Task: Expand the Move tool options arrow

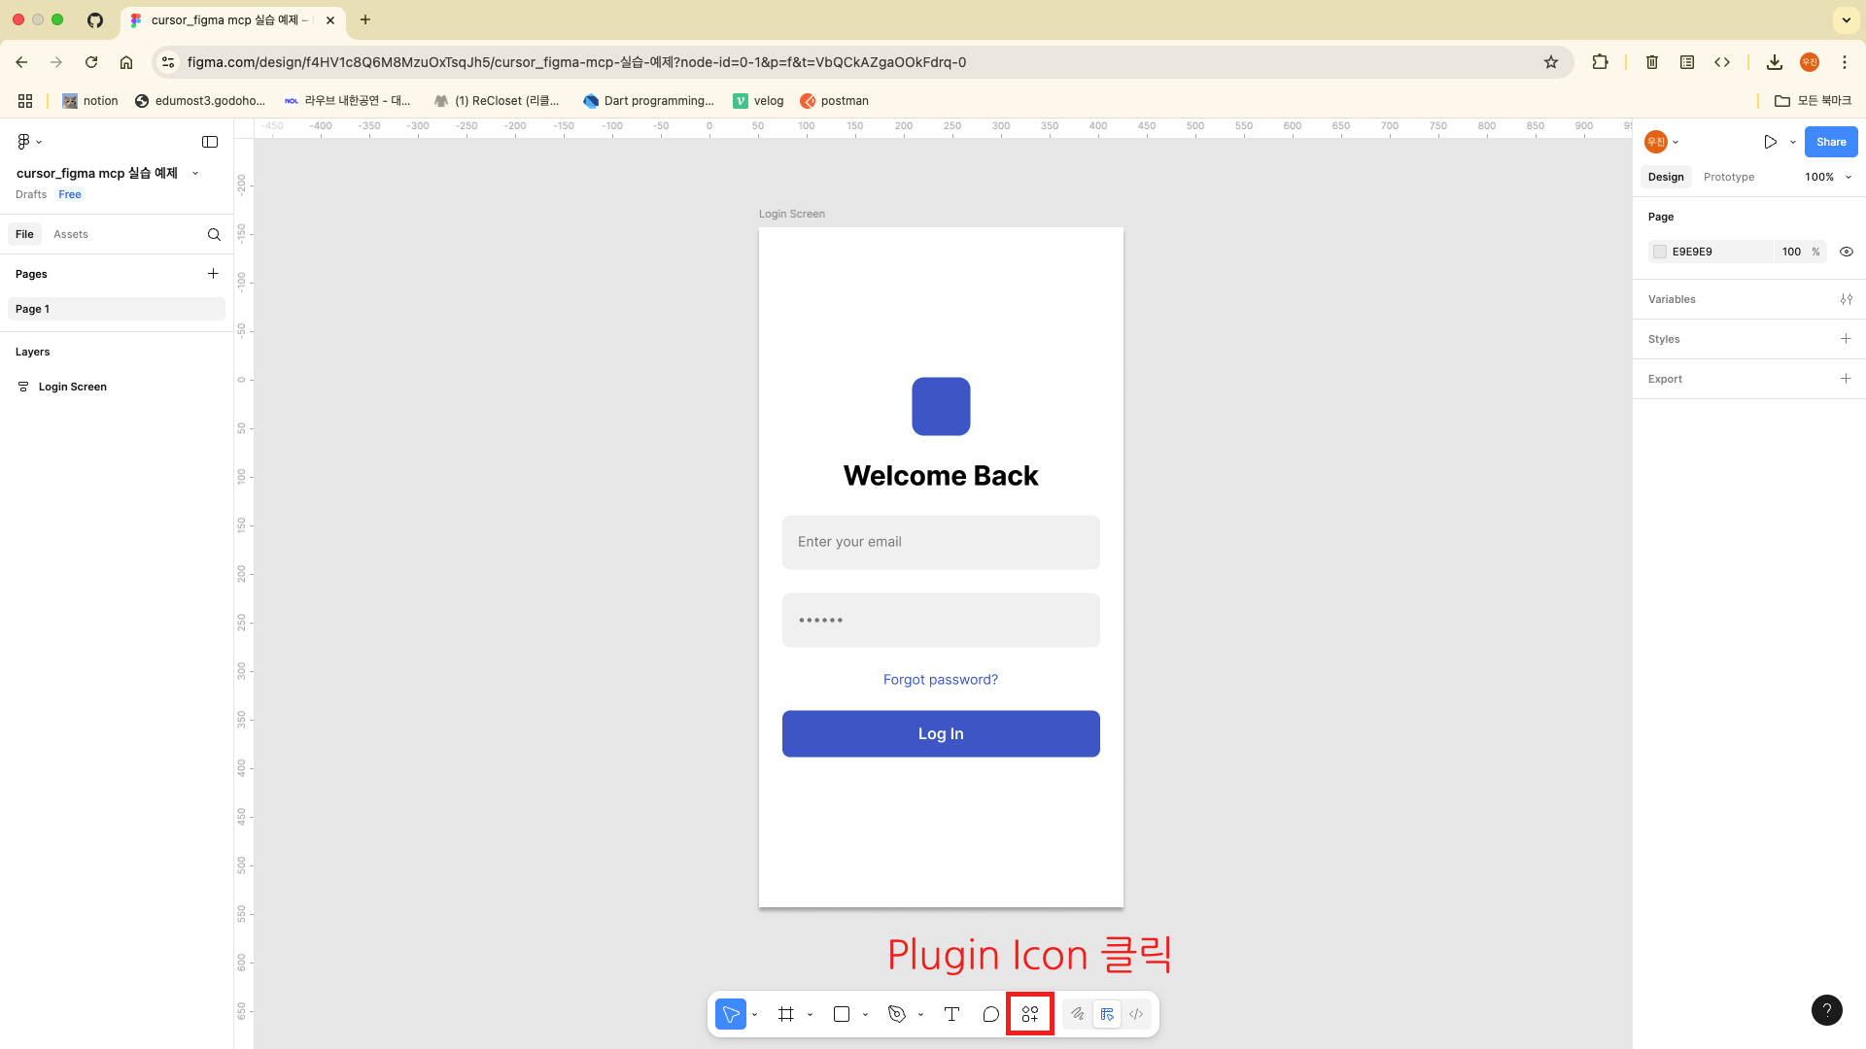Action: point(755,1015)
